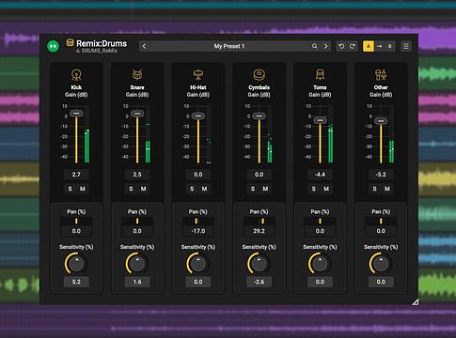Click the Toms icon

coord(320,75)
